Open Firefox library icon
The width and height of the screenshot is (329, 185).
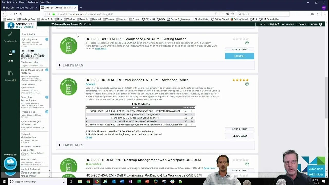[313, 14]
